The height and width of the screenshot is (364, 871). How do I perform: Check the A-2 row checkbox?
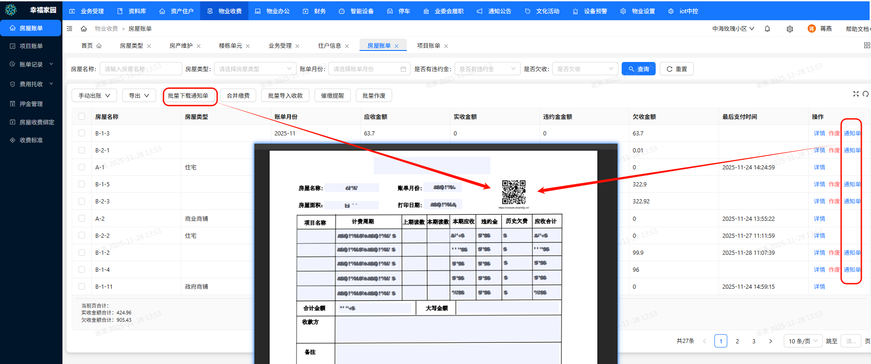click(82, 218)
